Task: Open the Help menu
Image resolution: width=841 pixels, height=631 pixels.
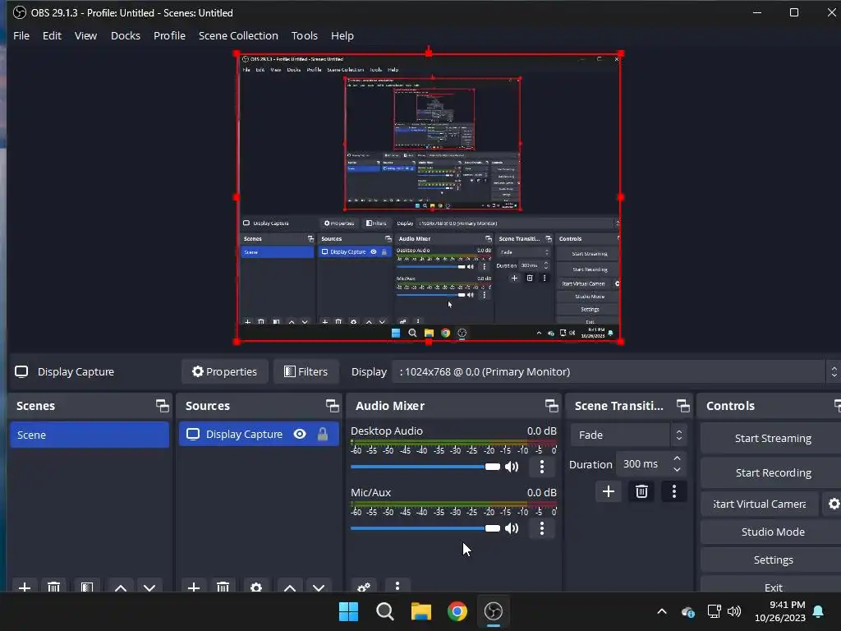Action: (342, 35)
